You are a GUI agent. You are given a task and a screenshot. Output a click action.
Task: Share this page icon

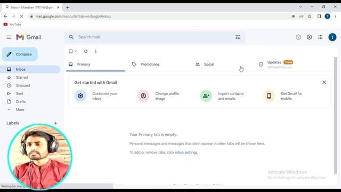tap(301, 17)
